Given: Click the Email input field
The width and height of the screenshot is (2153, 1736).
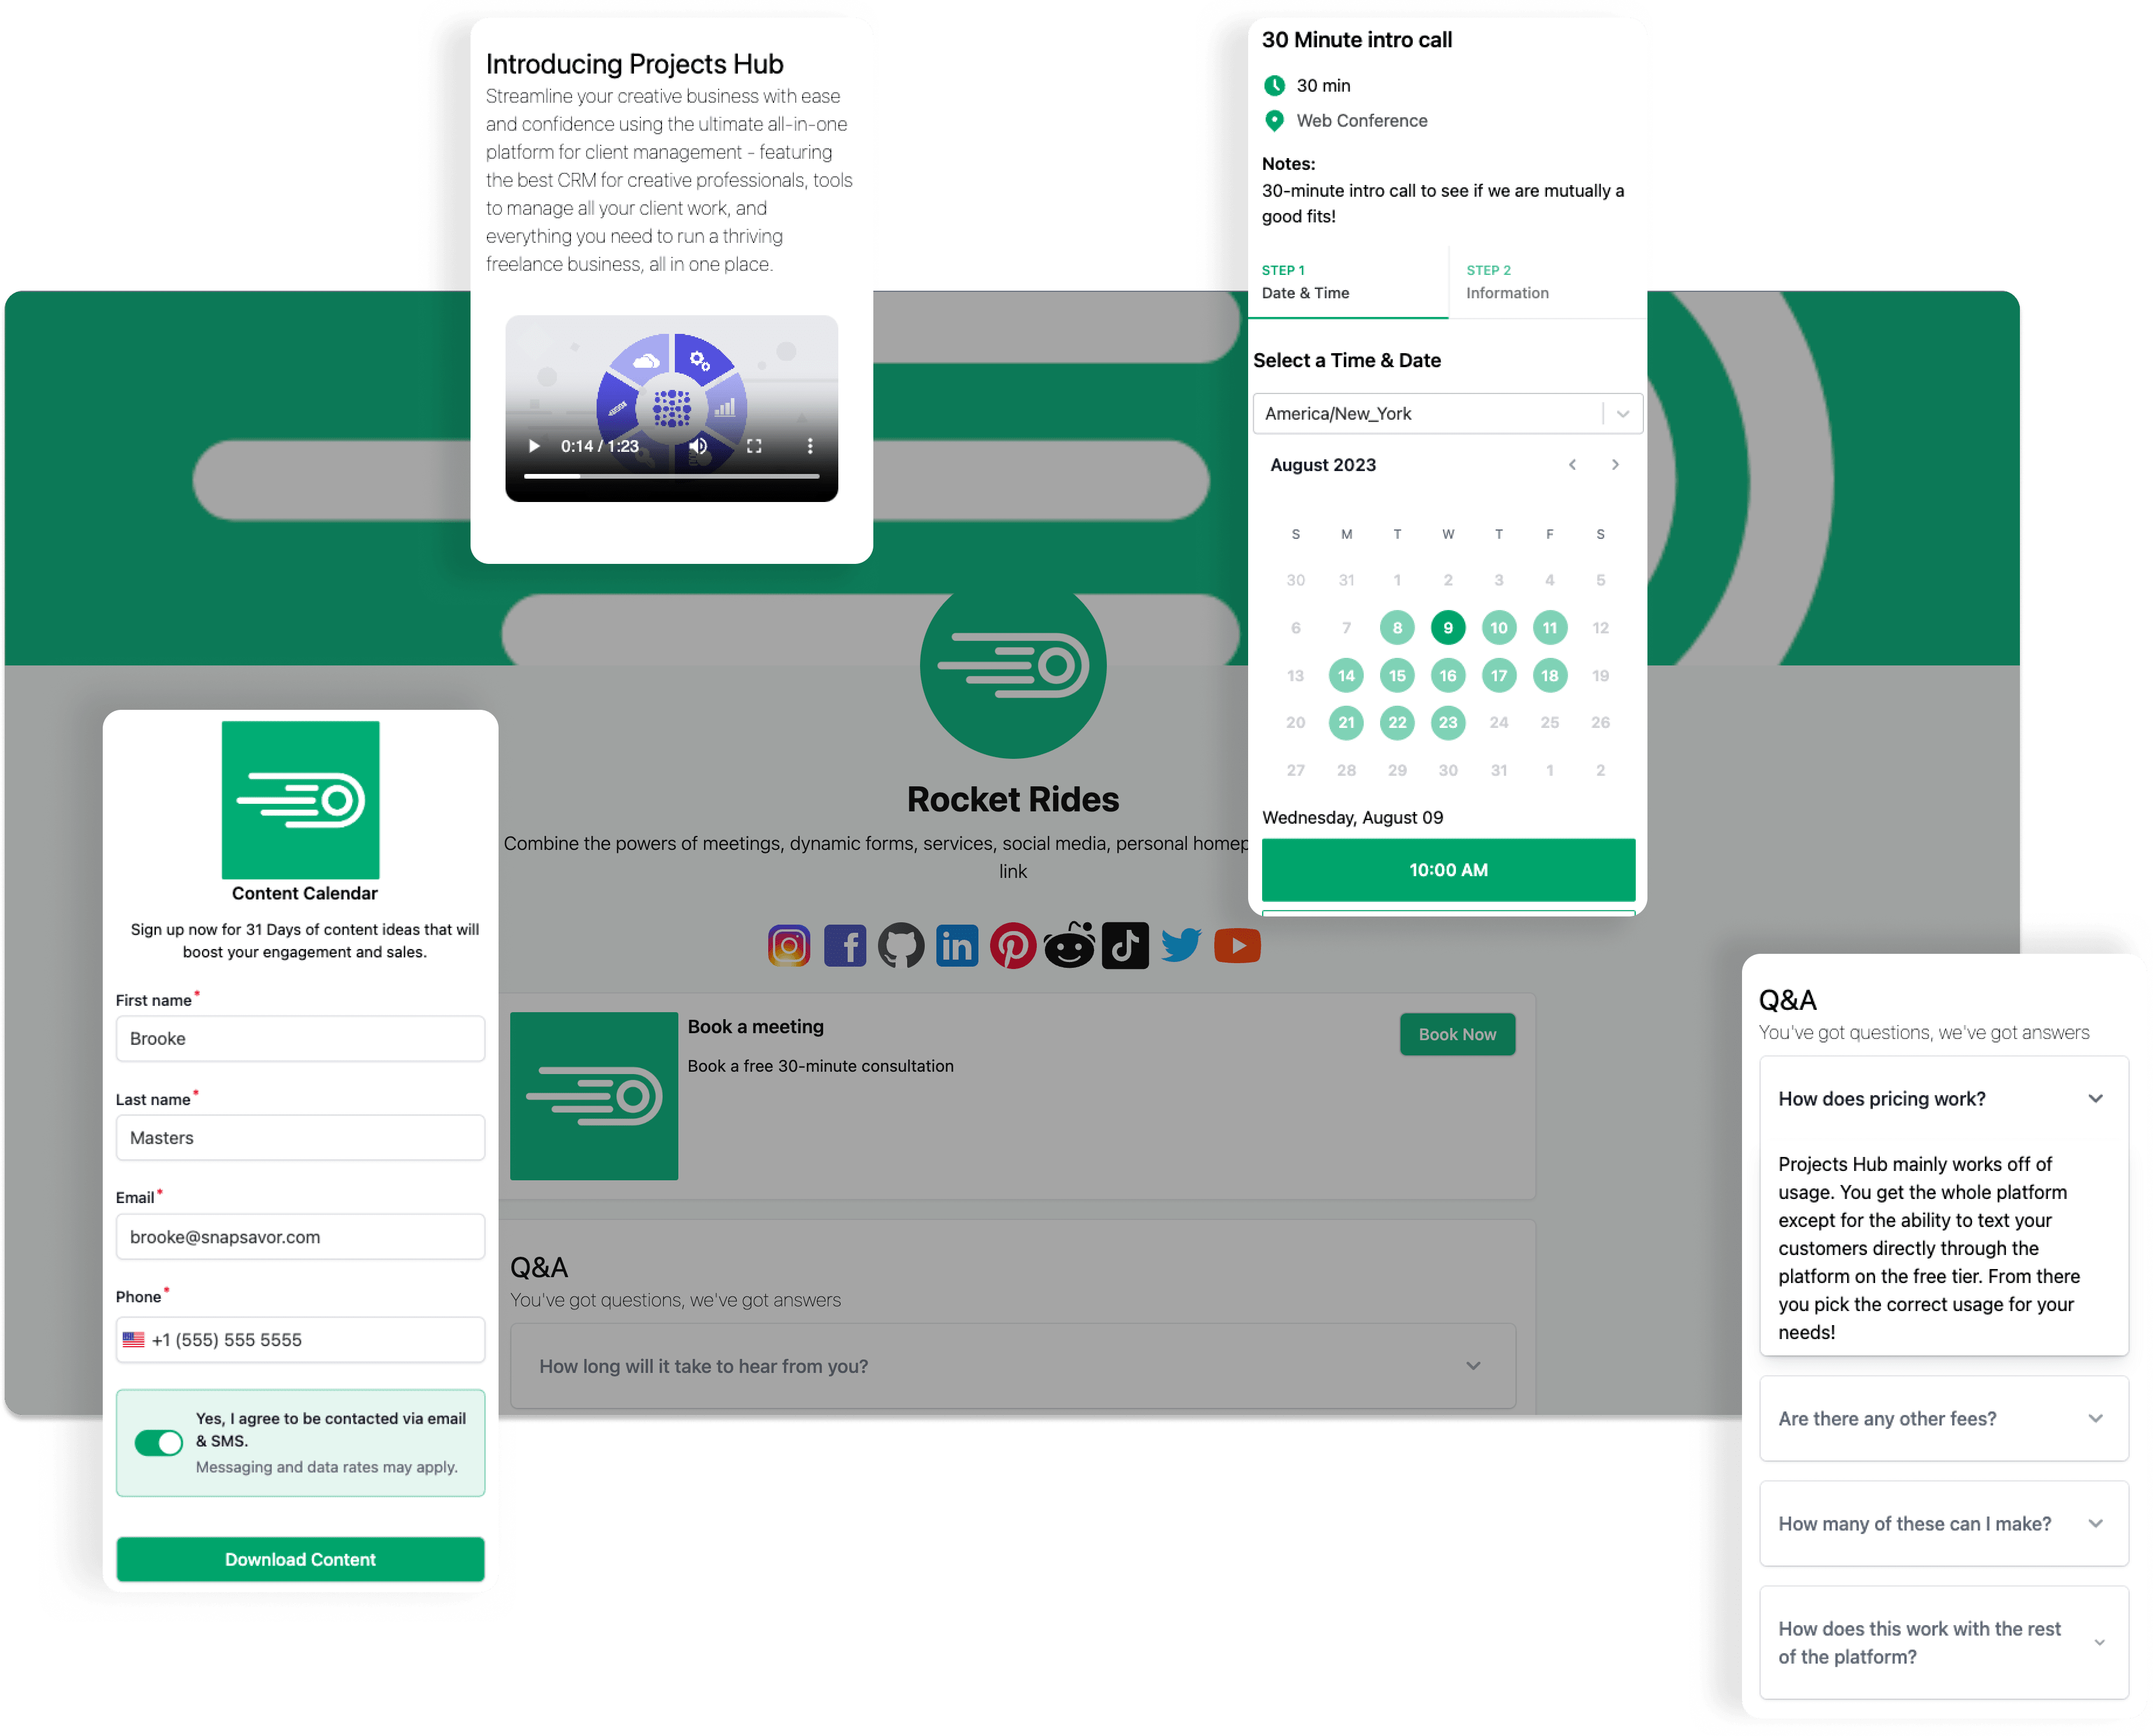Looking at the screenshot, I should 299,1235.
